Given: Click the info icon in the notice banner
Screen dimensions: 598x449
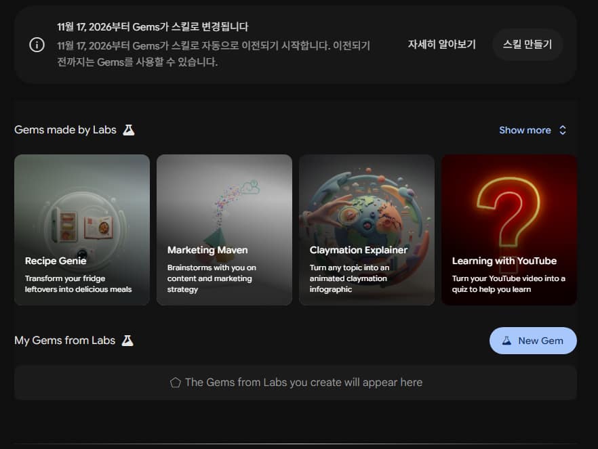Looking at the screenshot, I should 37,45.
